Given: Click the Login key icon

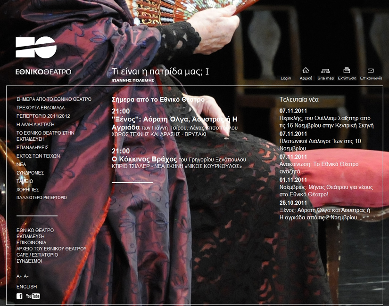Looking at the screenshot, I should 286,78.
